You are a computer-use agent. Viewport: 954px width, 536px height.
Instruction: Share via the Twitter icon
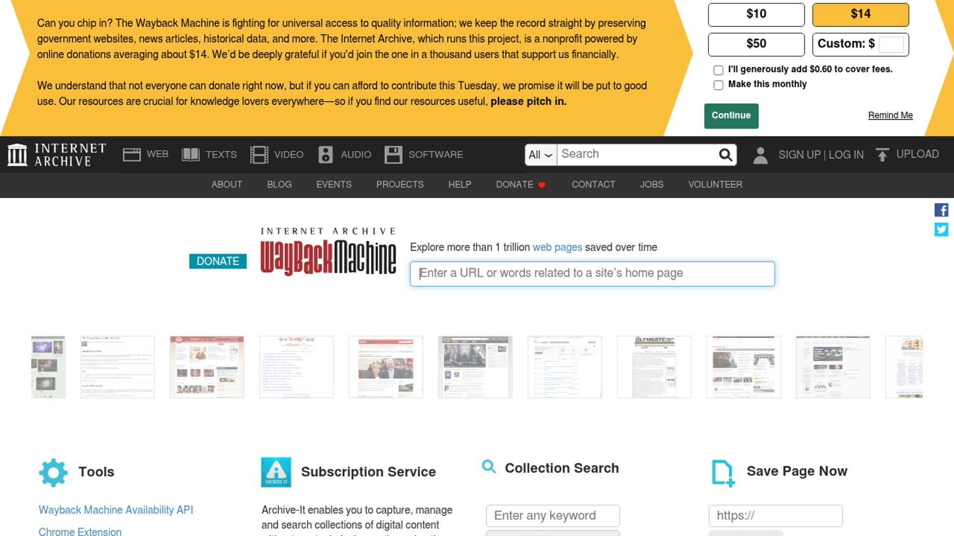point(941,229)
